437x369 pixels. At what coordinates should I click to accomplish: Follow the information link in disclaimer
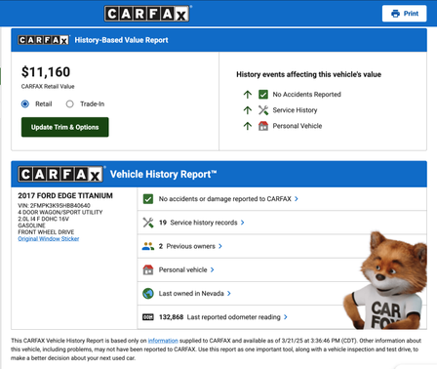coord(163,341)
